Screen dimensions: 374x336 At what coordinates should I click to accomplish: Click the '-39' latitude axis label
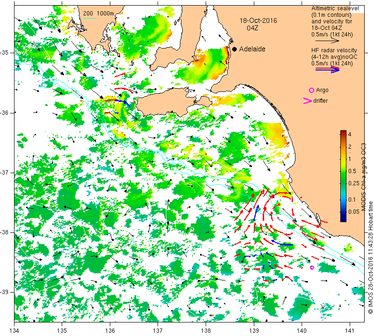[x=5, y=292]
